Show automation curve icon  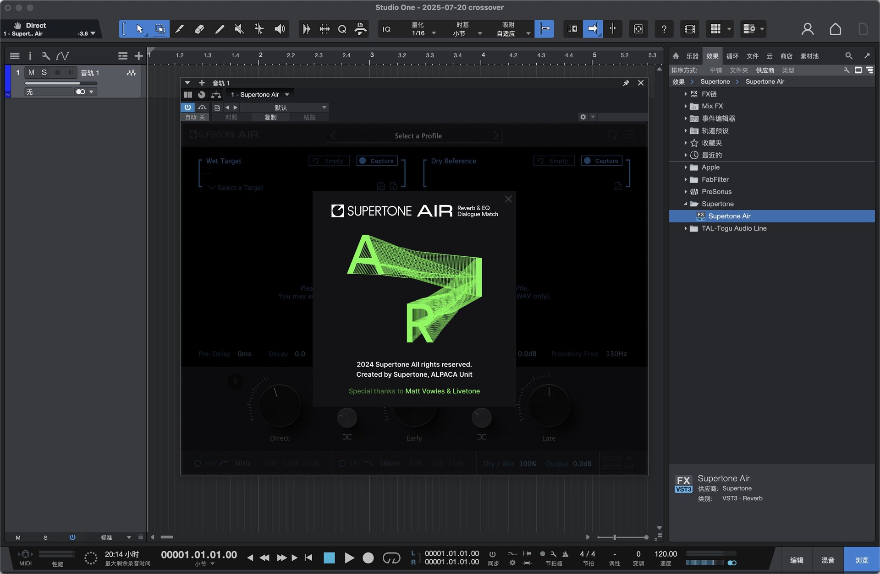(x=62, y=56)
